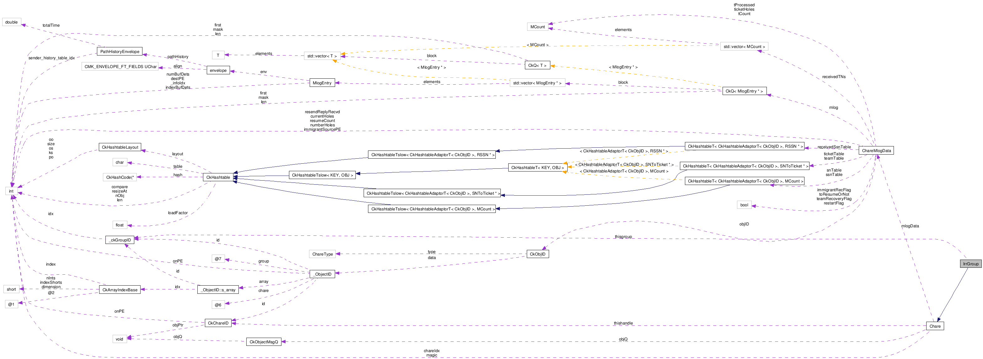Click the CkQ< T > node
This screenshot has width=983, height=359.
pos(537,65)
